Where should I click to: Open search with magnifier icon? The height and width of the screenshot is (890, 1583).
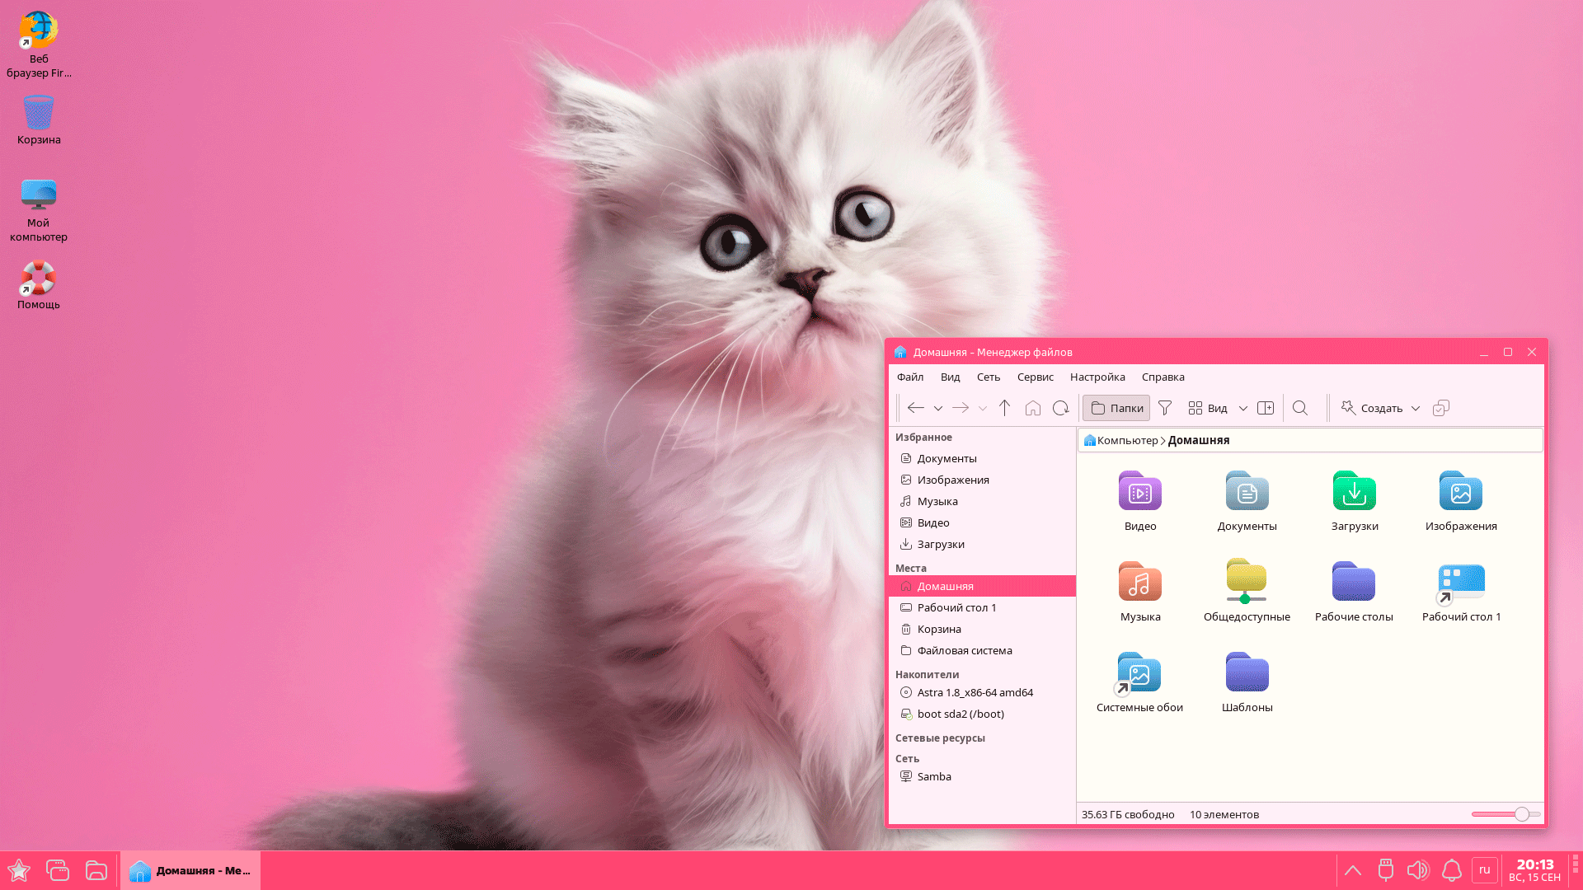coord(1300,408)
